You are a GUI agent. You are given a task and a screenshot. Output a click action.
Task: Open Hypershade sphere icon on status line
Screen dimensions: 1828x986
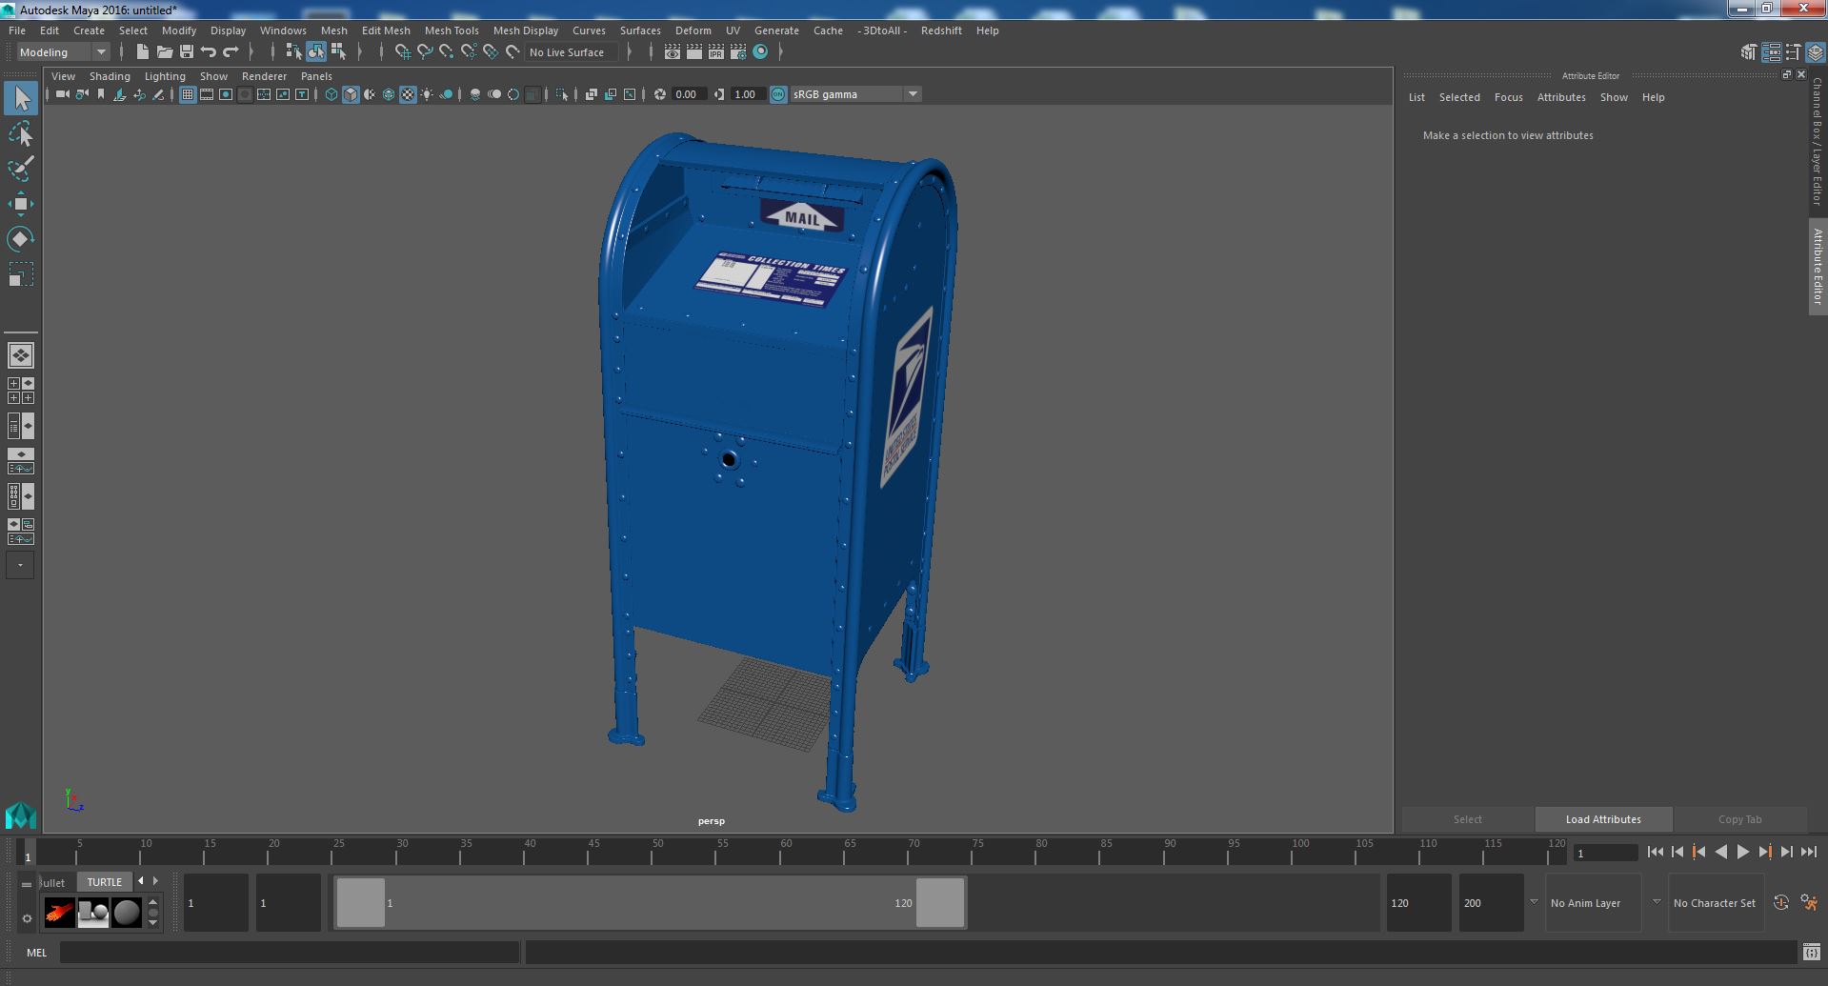tap(760, 52)
